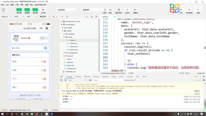Switch to the Storage tab
This screenshot has width=206, height=116.
click(130, 77)
